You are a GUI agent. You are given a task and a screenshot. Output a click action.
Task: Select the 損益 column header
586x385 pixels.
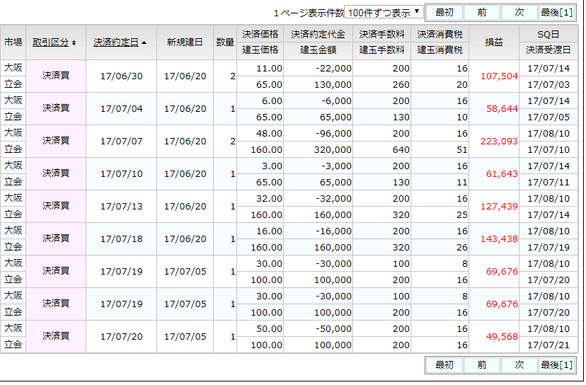coord(493,42)
